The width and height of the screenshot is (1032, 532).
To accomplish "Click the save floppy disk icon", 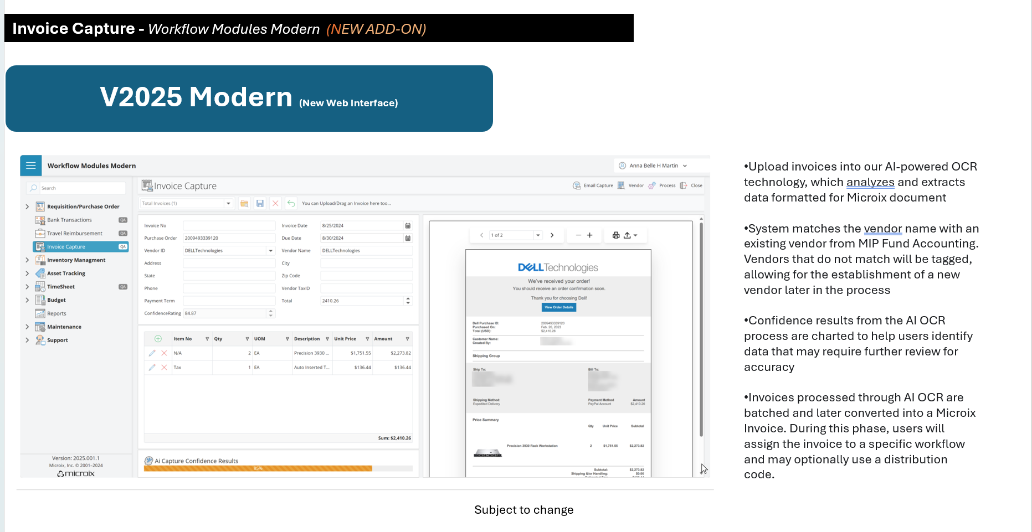I will click(260, 204).
